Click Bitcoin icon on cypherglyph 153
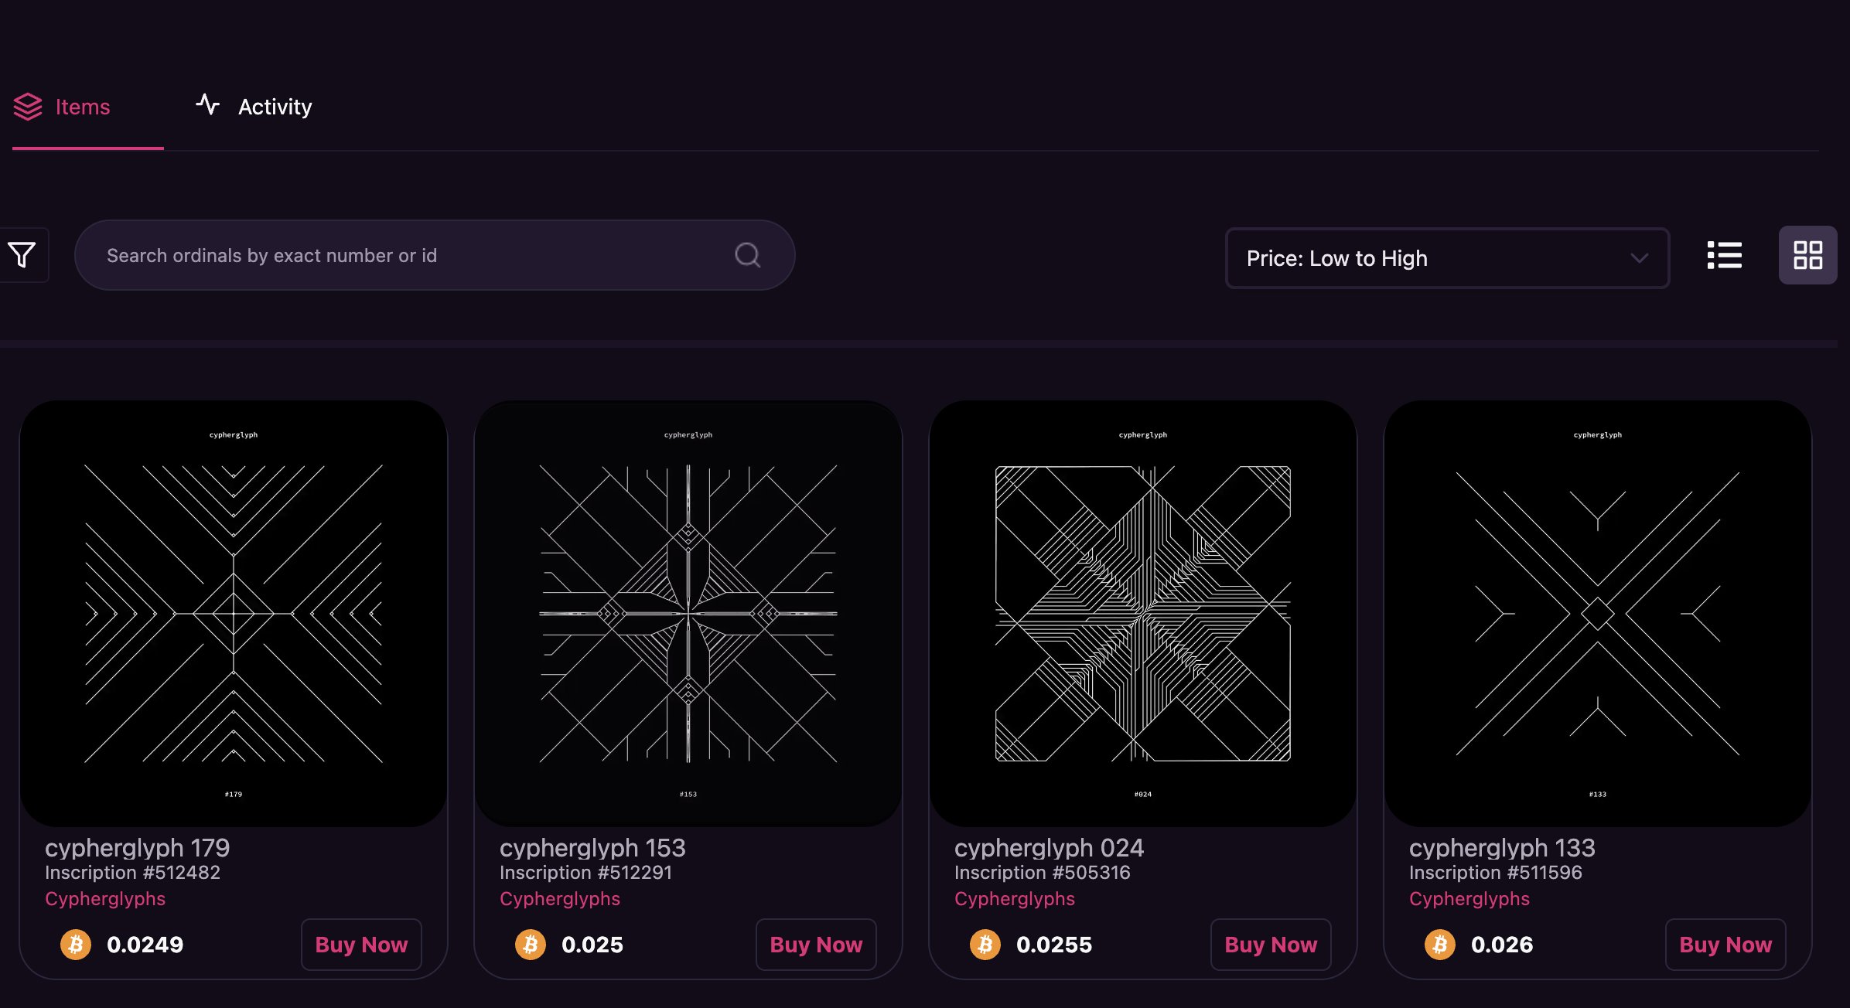 pyautogui.click(x=531, y=945)
